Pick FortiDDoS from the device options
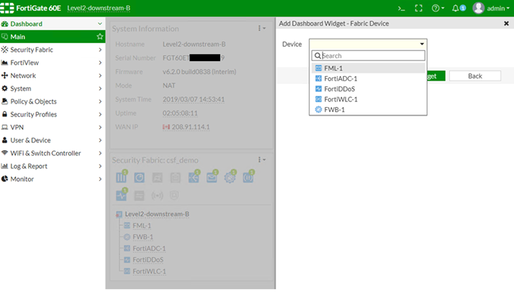 point(339,88)
